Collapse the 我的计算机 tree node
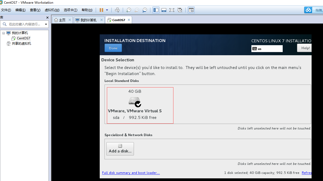The height and width of the screenshot is (181, 323). pos(3,33)
